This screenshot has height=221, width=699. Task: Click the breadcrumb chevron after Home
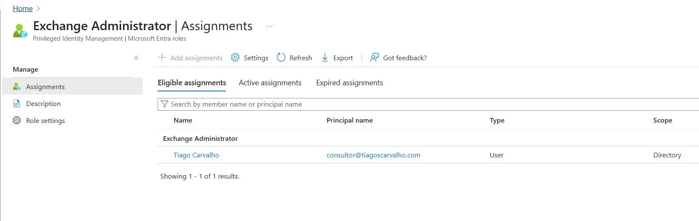pos(39,8)
